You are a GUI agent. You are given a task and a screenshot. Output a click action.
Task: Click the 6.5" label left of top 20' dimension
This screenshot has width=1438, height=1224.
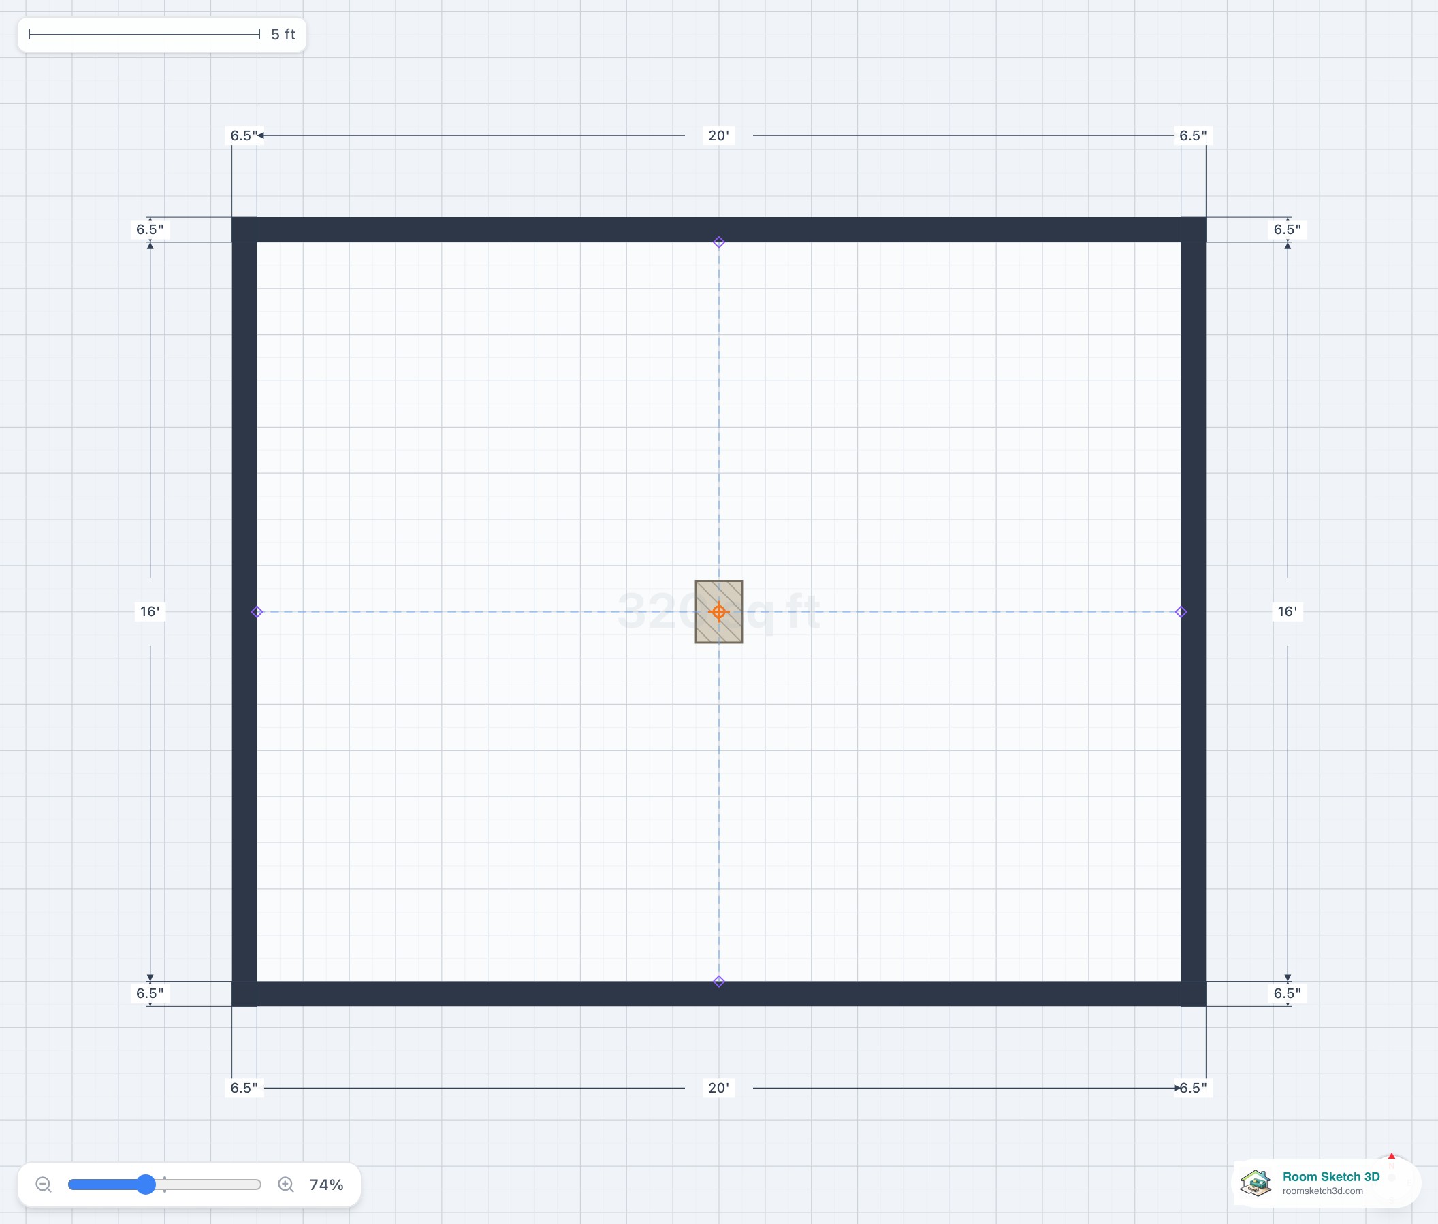(244, 135)
